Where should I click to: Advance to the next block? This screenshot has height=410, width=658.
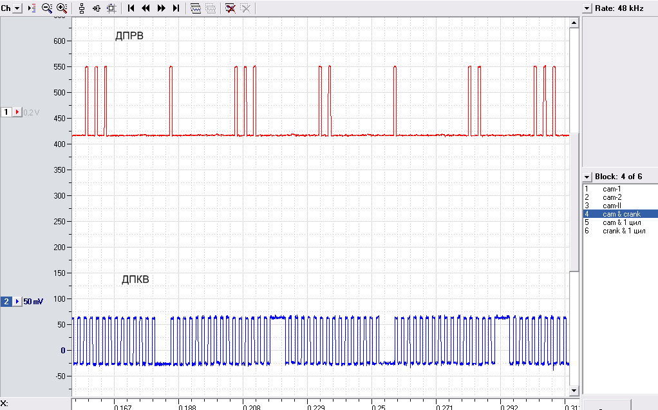tap(161, 8)
